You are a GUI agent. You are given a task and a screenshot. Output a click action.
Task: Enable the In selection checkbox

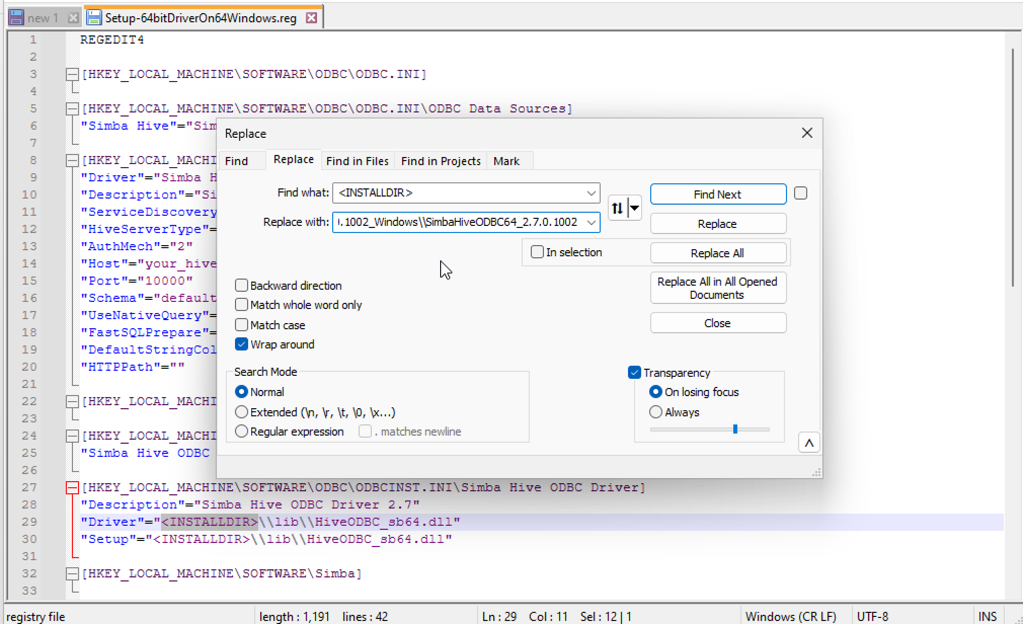(537, 252)
